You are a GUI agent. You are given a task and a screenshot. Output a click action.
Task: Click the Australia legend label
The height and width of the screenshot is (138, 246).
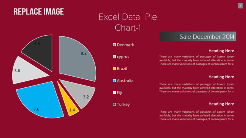click(x=125, y=80)
